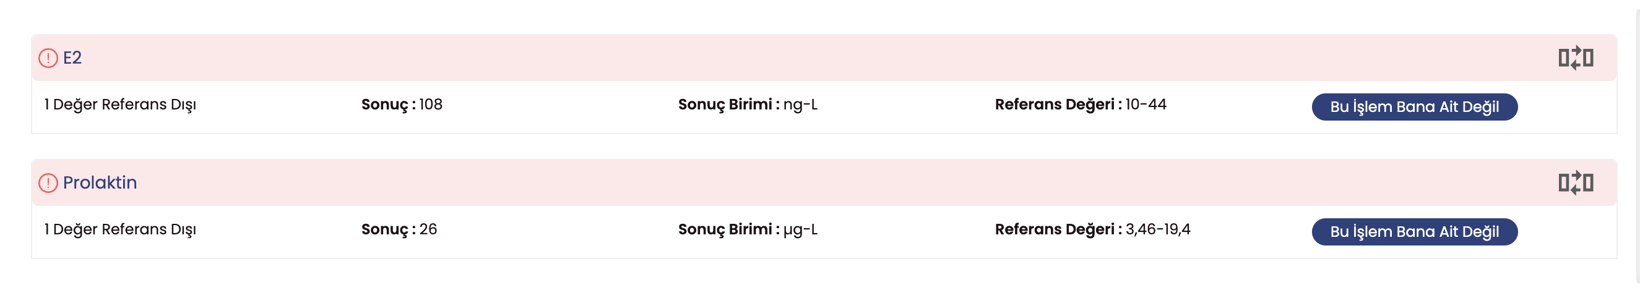Select E2's "1 Değer Referans Dışı" text
The width and height of the screenshot is (1640, 303).
pyautogui.click(x=119, y=105)
